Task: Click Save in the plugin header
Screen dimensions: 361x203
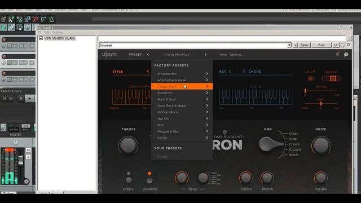Action: 223,55
